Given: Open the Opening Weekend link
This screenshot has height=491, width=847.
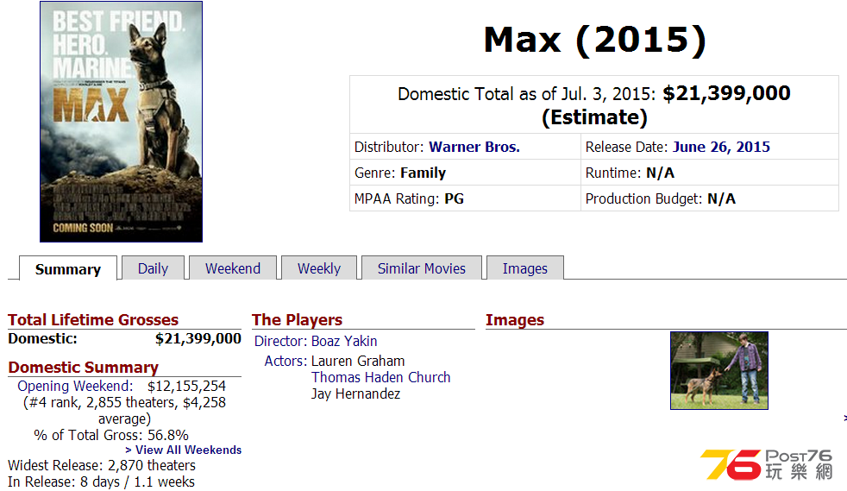Looking at the screenshot, I should [x=75, y=386].
